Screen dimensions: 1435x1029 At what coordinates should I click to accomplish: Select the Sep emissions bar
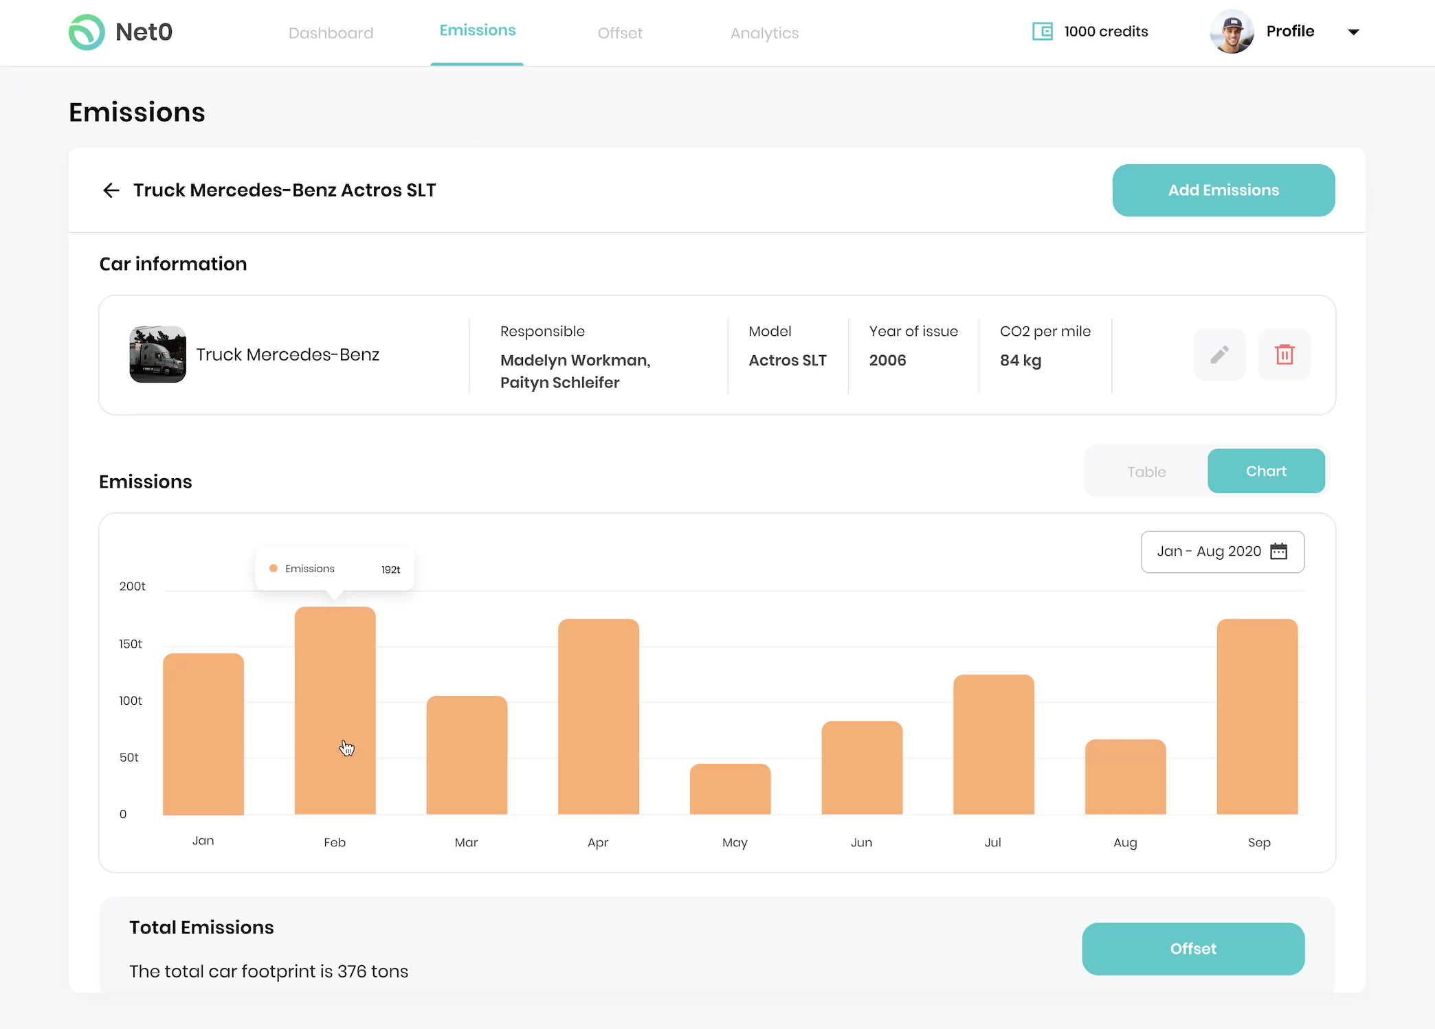point(1257,716)
